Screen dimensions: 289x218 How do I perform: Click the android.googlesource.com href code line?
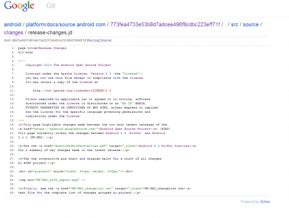[x=95, y=129]
